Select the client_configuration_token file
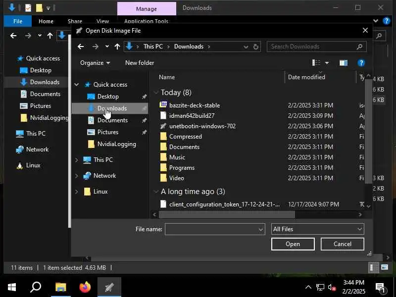Image resolution: width=396 pixels, height=297 pixels. click(x=225, y=204)
